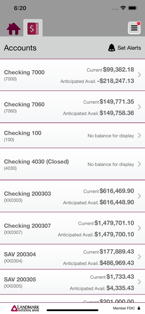Tap the Set Alerts bell icon
Screen dimensions: 145x314
click(x=111, y=48)
